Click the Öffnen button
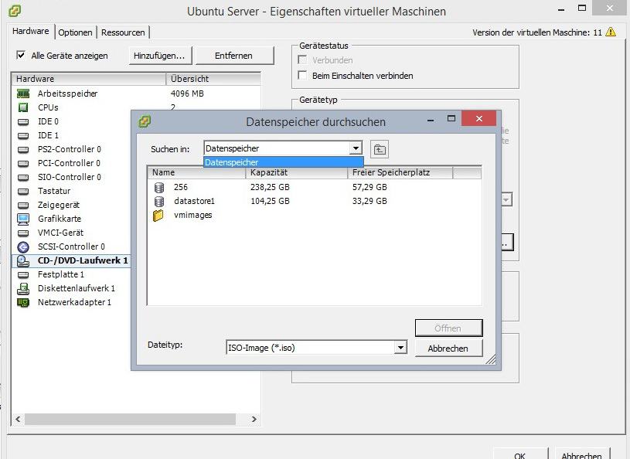The height and width of the screenshot is (459, 630). (448, 328)
